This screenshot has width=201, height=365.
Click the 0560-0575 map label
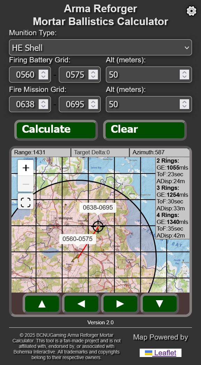(x=78, y=239)
